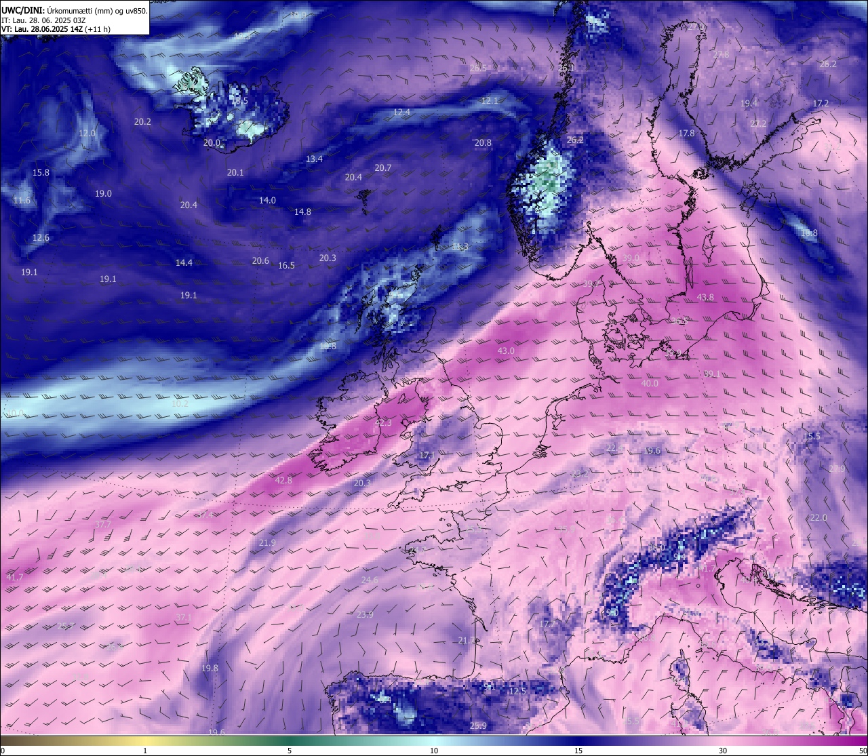Click the map value 20.8
868x756 pixels.
pos(483,143)
